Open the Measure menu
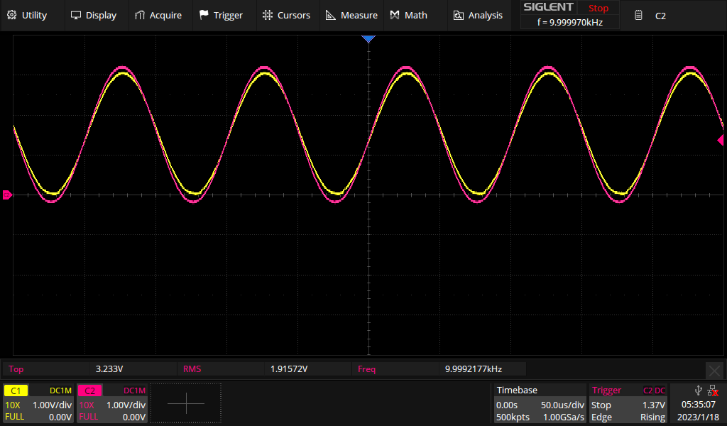Viewport: 727px width, 426px height. pos(351,16)
